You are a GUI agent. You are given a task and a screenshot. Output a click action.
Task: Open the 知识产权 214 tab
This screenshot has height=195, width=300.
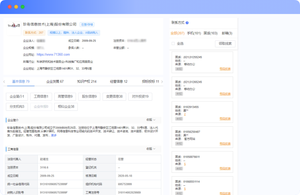87,82
